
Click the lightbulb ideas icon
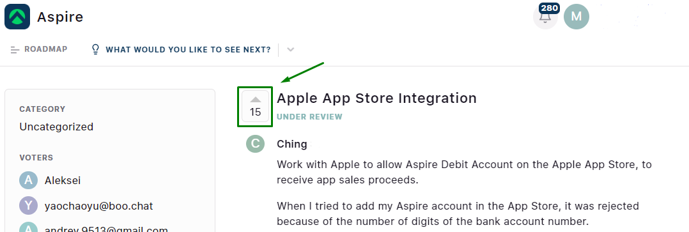point(95,49)
